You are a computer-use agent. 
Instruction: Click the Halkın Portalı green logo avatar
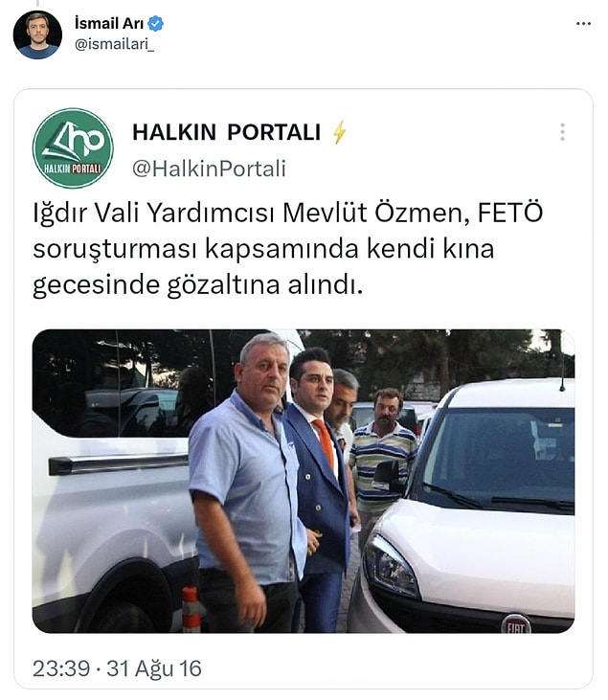pyautogui.click(x=73, y=148)
